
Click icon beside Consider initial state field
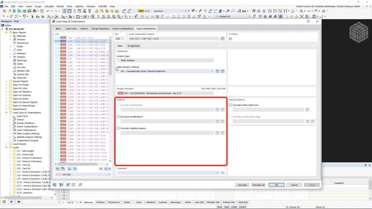coord(307,110)
